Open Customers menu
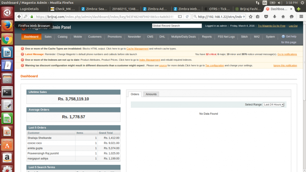 click(94, 37)
